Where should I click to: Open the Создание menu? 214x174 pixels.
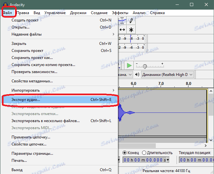click(99, 13)
